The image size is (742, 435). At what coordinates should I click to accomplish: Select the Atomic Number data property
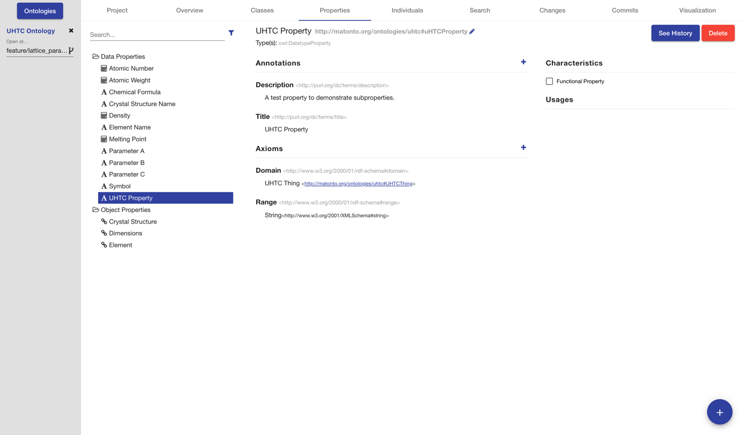pos(131,68)
